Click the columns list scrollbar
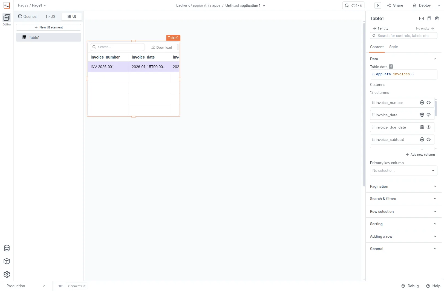This screenshot has width=444, height=291. [436, 109]
